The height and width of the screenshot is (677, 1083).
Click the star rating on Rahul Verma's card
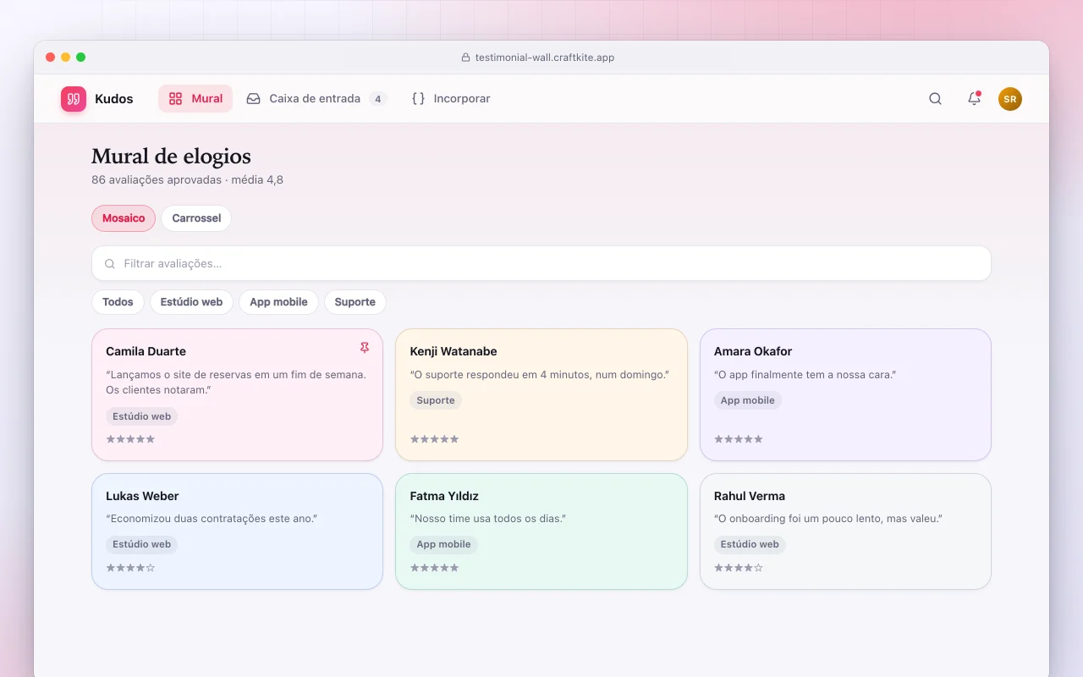[739, 568]
